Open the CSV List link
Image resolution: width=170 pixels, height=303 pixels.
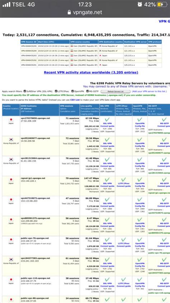[x=75, y=100]
